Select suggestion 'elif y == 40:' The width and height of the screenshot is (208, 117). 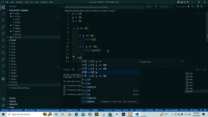[110, 65]
